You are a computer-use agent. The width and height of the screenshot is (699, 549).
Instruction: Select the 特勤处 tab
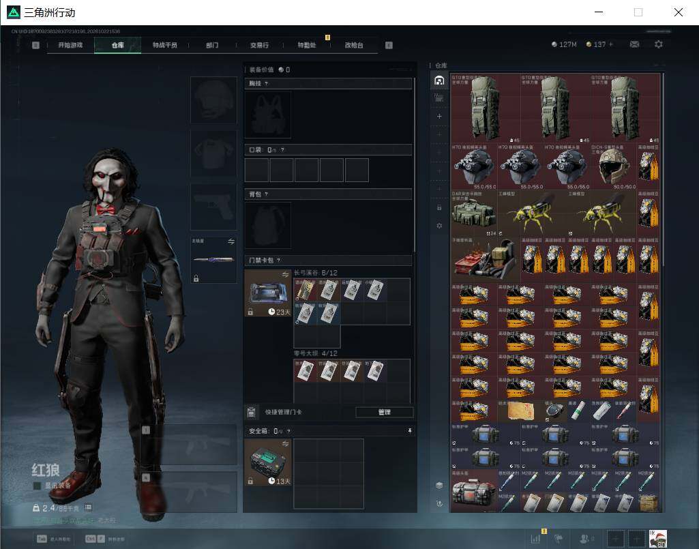pos(307,45)
